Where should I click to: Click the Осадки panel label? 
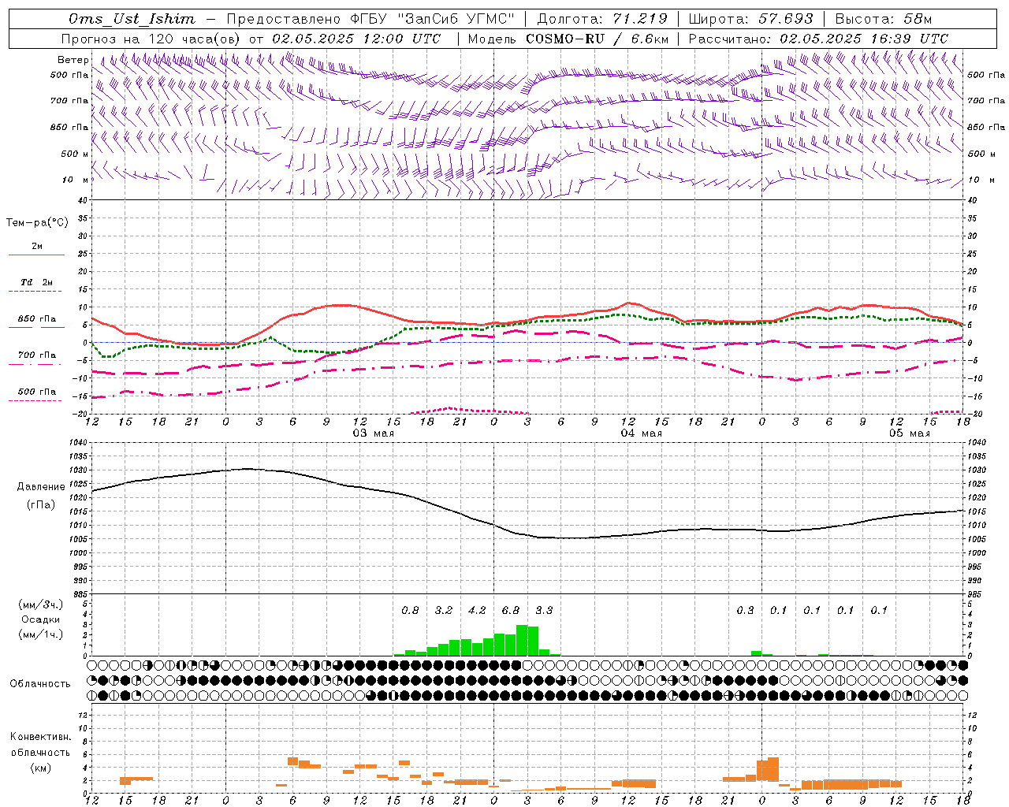coord(41,619)
